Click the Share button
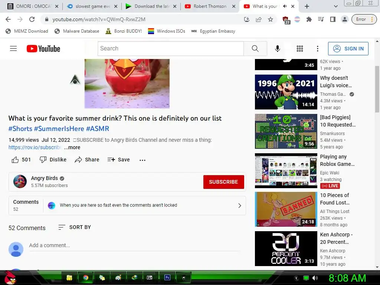This screenshot has height=285, width=380. pyautogui.click(x=87, y=160)
